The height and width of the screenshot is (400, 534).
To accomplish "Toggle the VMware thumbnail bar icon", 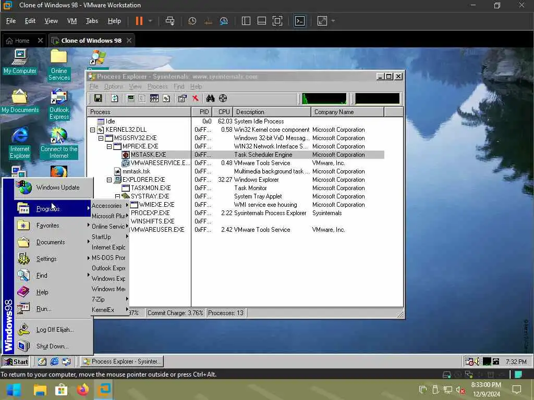I will pos(262,21).
